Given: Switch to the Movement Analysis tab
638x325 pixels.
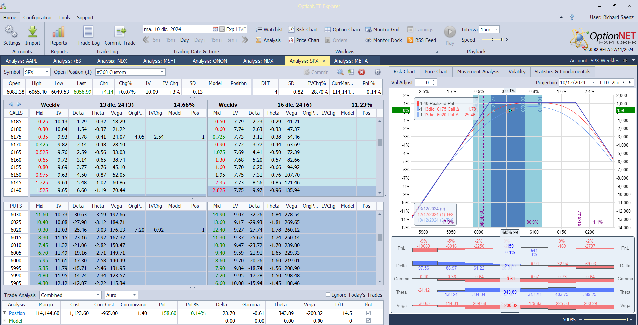Looking at the screenshot, I should click(x=478, y=72).
